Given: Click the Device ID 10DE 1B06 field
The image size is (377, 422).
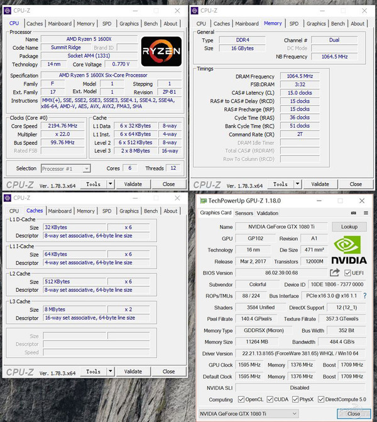Looking at the screenshot, I should pyautogui.click(x=337, y=284).
